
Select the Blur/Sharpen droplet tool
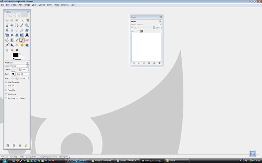click(x=7, y=50)
